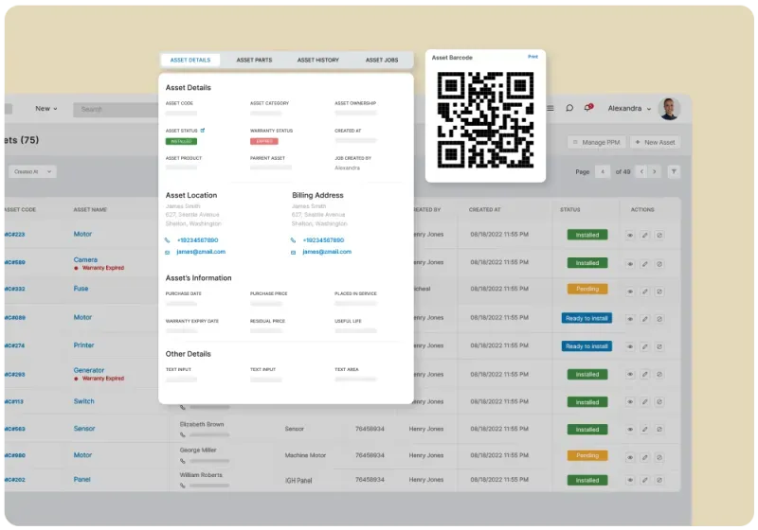
Task: Click the disable icon in Sensor row
Action: coord(659,429)
